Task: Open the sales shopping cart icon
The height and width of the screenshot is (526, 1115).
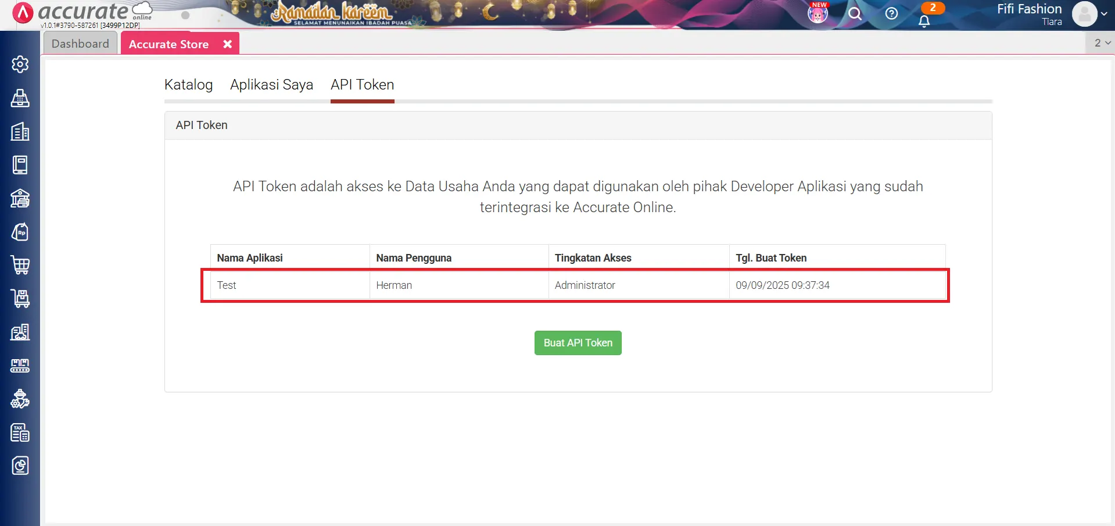Action: coord(20,266)
